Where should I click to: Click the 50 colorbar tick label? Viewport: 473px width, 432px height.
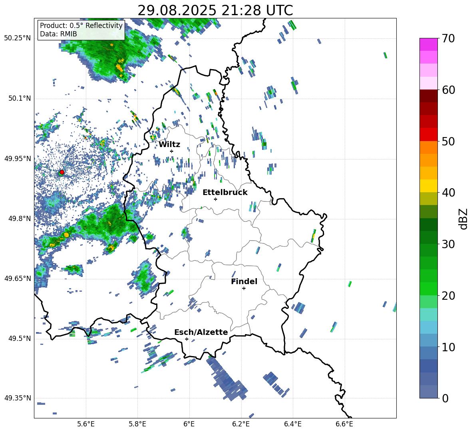coord(448,141)
